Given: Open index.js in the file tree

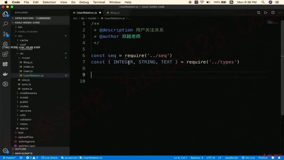Looking at the screenshot, I should (40, 67).
